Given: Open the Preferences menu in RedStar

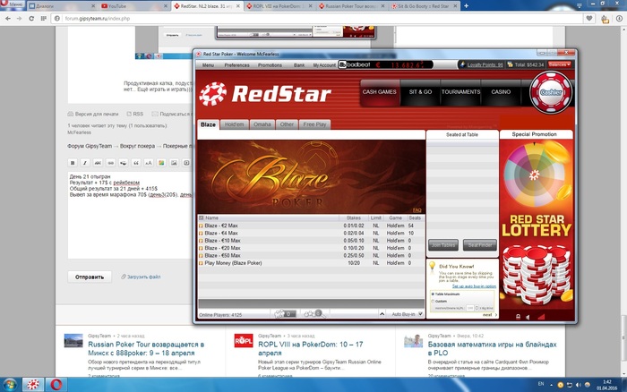Looking at the screenshot, I should click(236, 65).
